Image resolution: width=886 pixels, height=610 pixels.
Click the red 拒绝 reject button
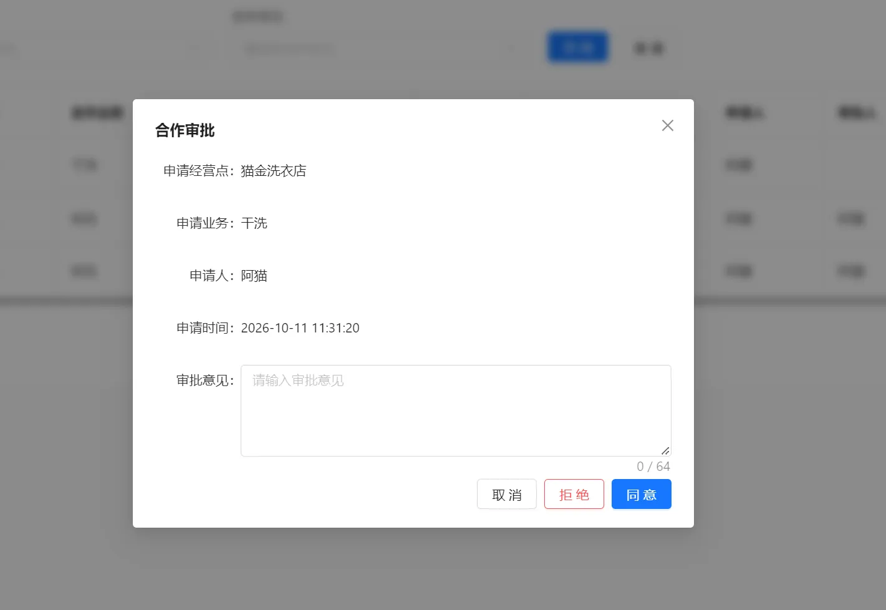tap(574, 494)
